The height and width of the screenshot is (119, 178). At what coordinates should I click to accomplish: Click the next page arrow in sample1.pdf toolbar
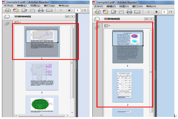69,10
